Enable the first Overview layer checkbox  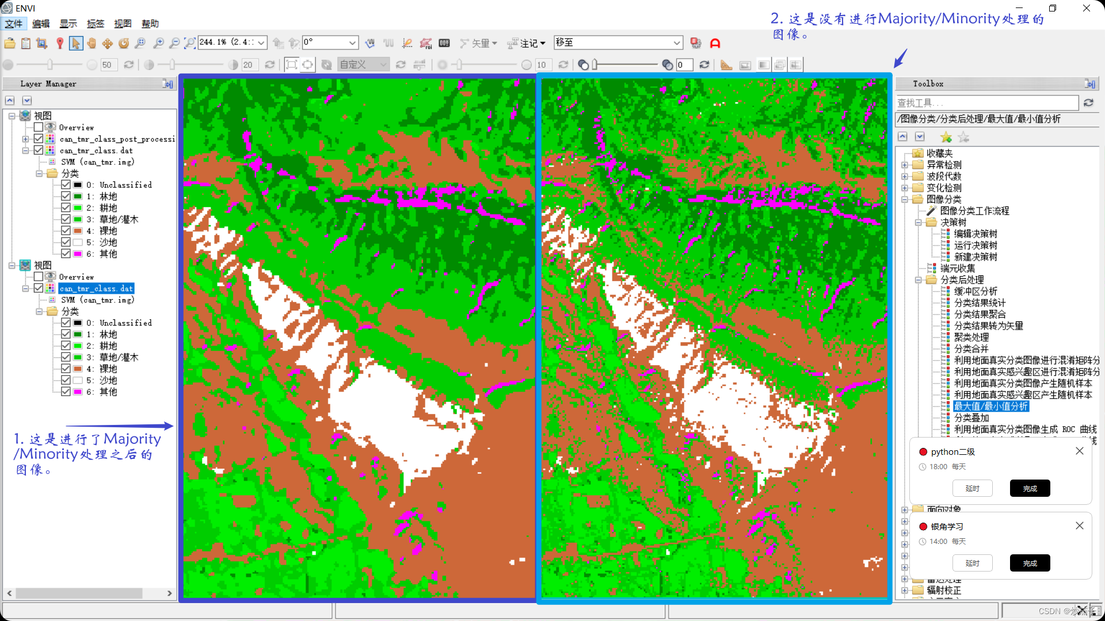pos(39,127)
